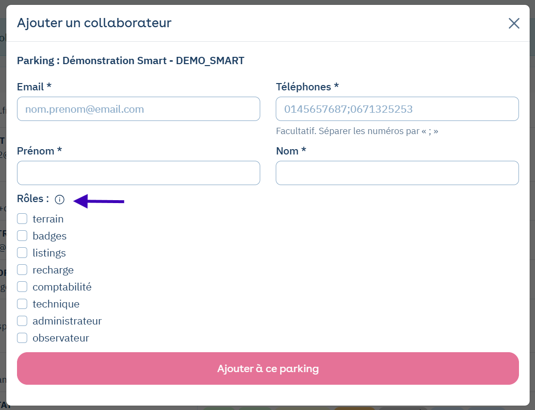Screen dimensions: 535x410
Task: Click into the Téléphones input field
Action: click(x=397, y=109)
